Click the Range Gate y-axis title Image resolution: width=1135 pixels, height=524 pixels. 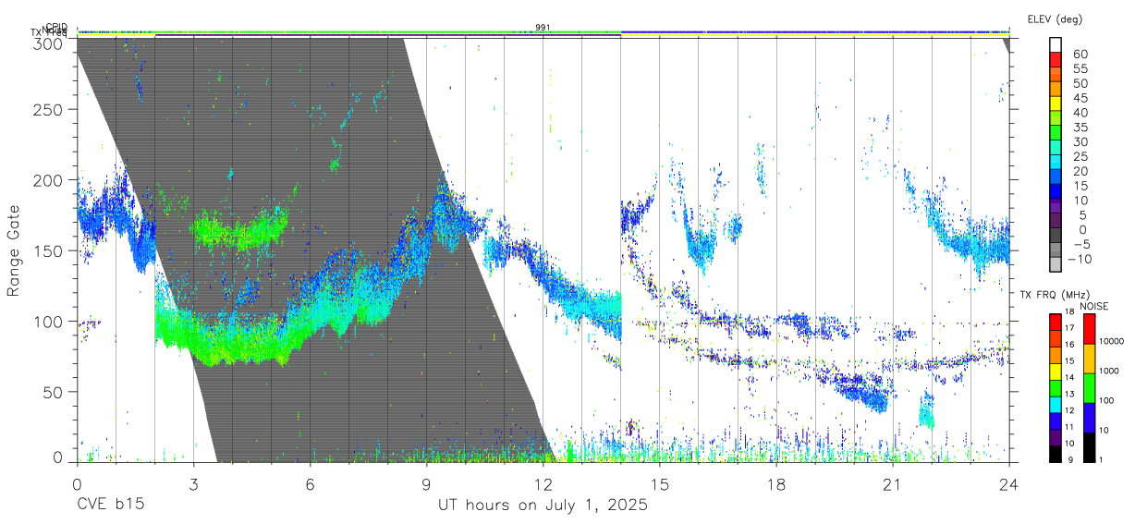click(x=14, y=250)
